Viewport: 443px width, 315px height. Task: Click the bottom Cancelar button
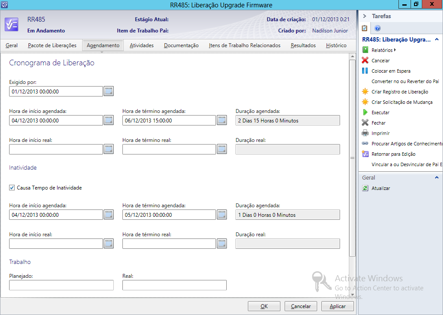[301, 306]
